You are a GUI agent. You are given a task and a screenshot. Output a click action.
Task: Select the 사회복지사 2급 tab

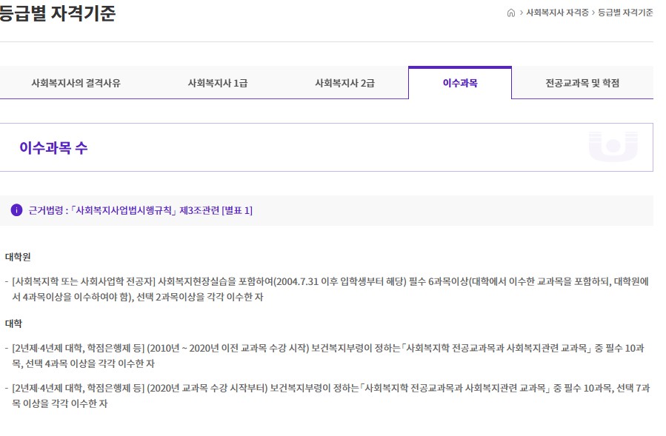tap(344, 83)
